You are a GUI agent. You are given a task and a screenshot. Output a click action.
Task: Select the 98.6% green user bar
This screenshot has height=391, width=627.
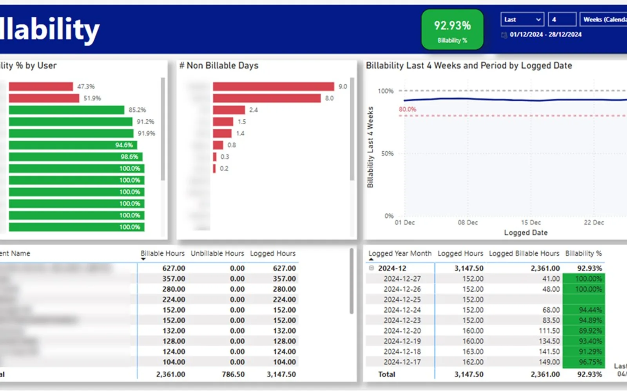click(76, 157)
